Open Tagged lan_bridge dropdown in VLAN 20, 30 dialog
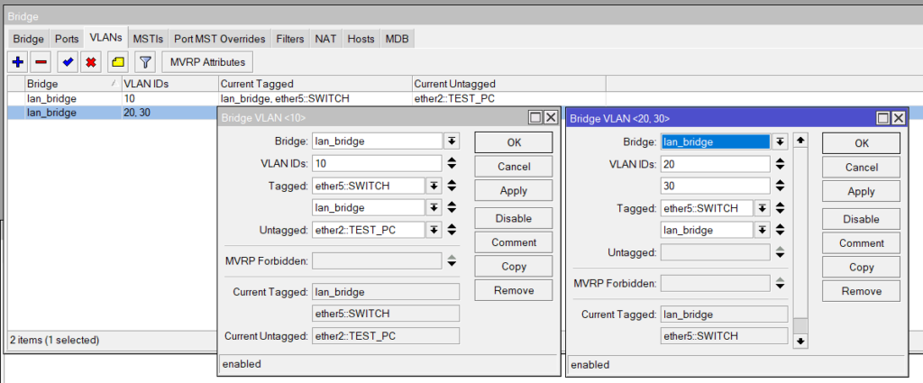 [763, 230]
